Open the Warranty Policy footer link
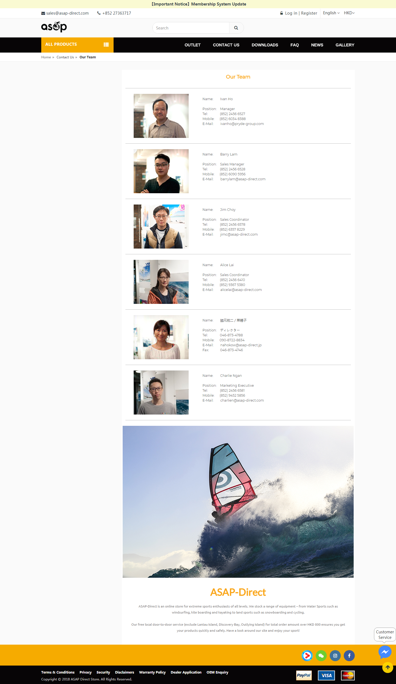396x684 pixels. click(x=152, y=672)
